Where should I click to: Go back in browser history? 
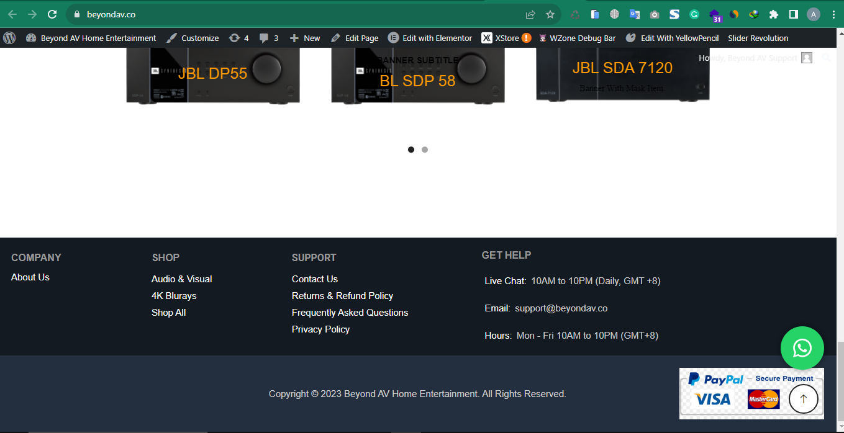coord(12,14)
